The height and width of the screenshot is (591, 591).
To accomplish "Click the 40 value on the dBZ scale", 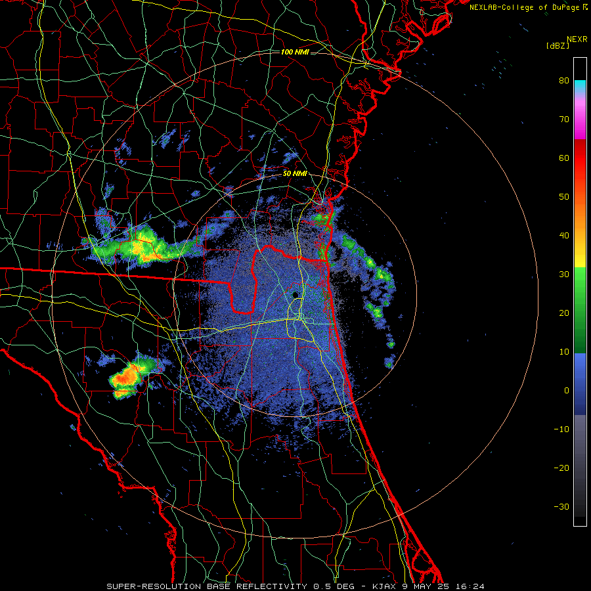I will click(564, 236).
